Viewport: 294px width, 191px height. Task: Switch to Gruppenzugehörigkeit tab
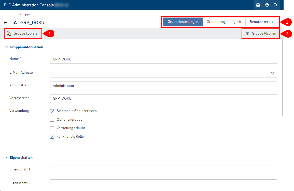(224, 22)
